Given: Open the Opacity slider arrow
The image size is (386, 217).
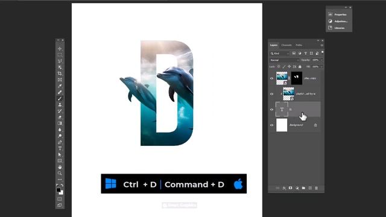Looking at the screenshot, I should tap(321, 60).
